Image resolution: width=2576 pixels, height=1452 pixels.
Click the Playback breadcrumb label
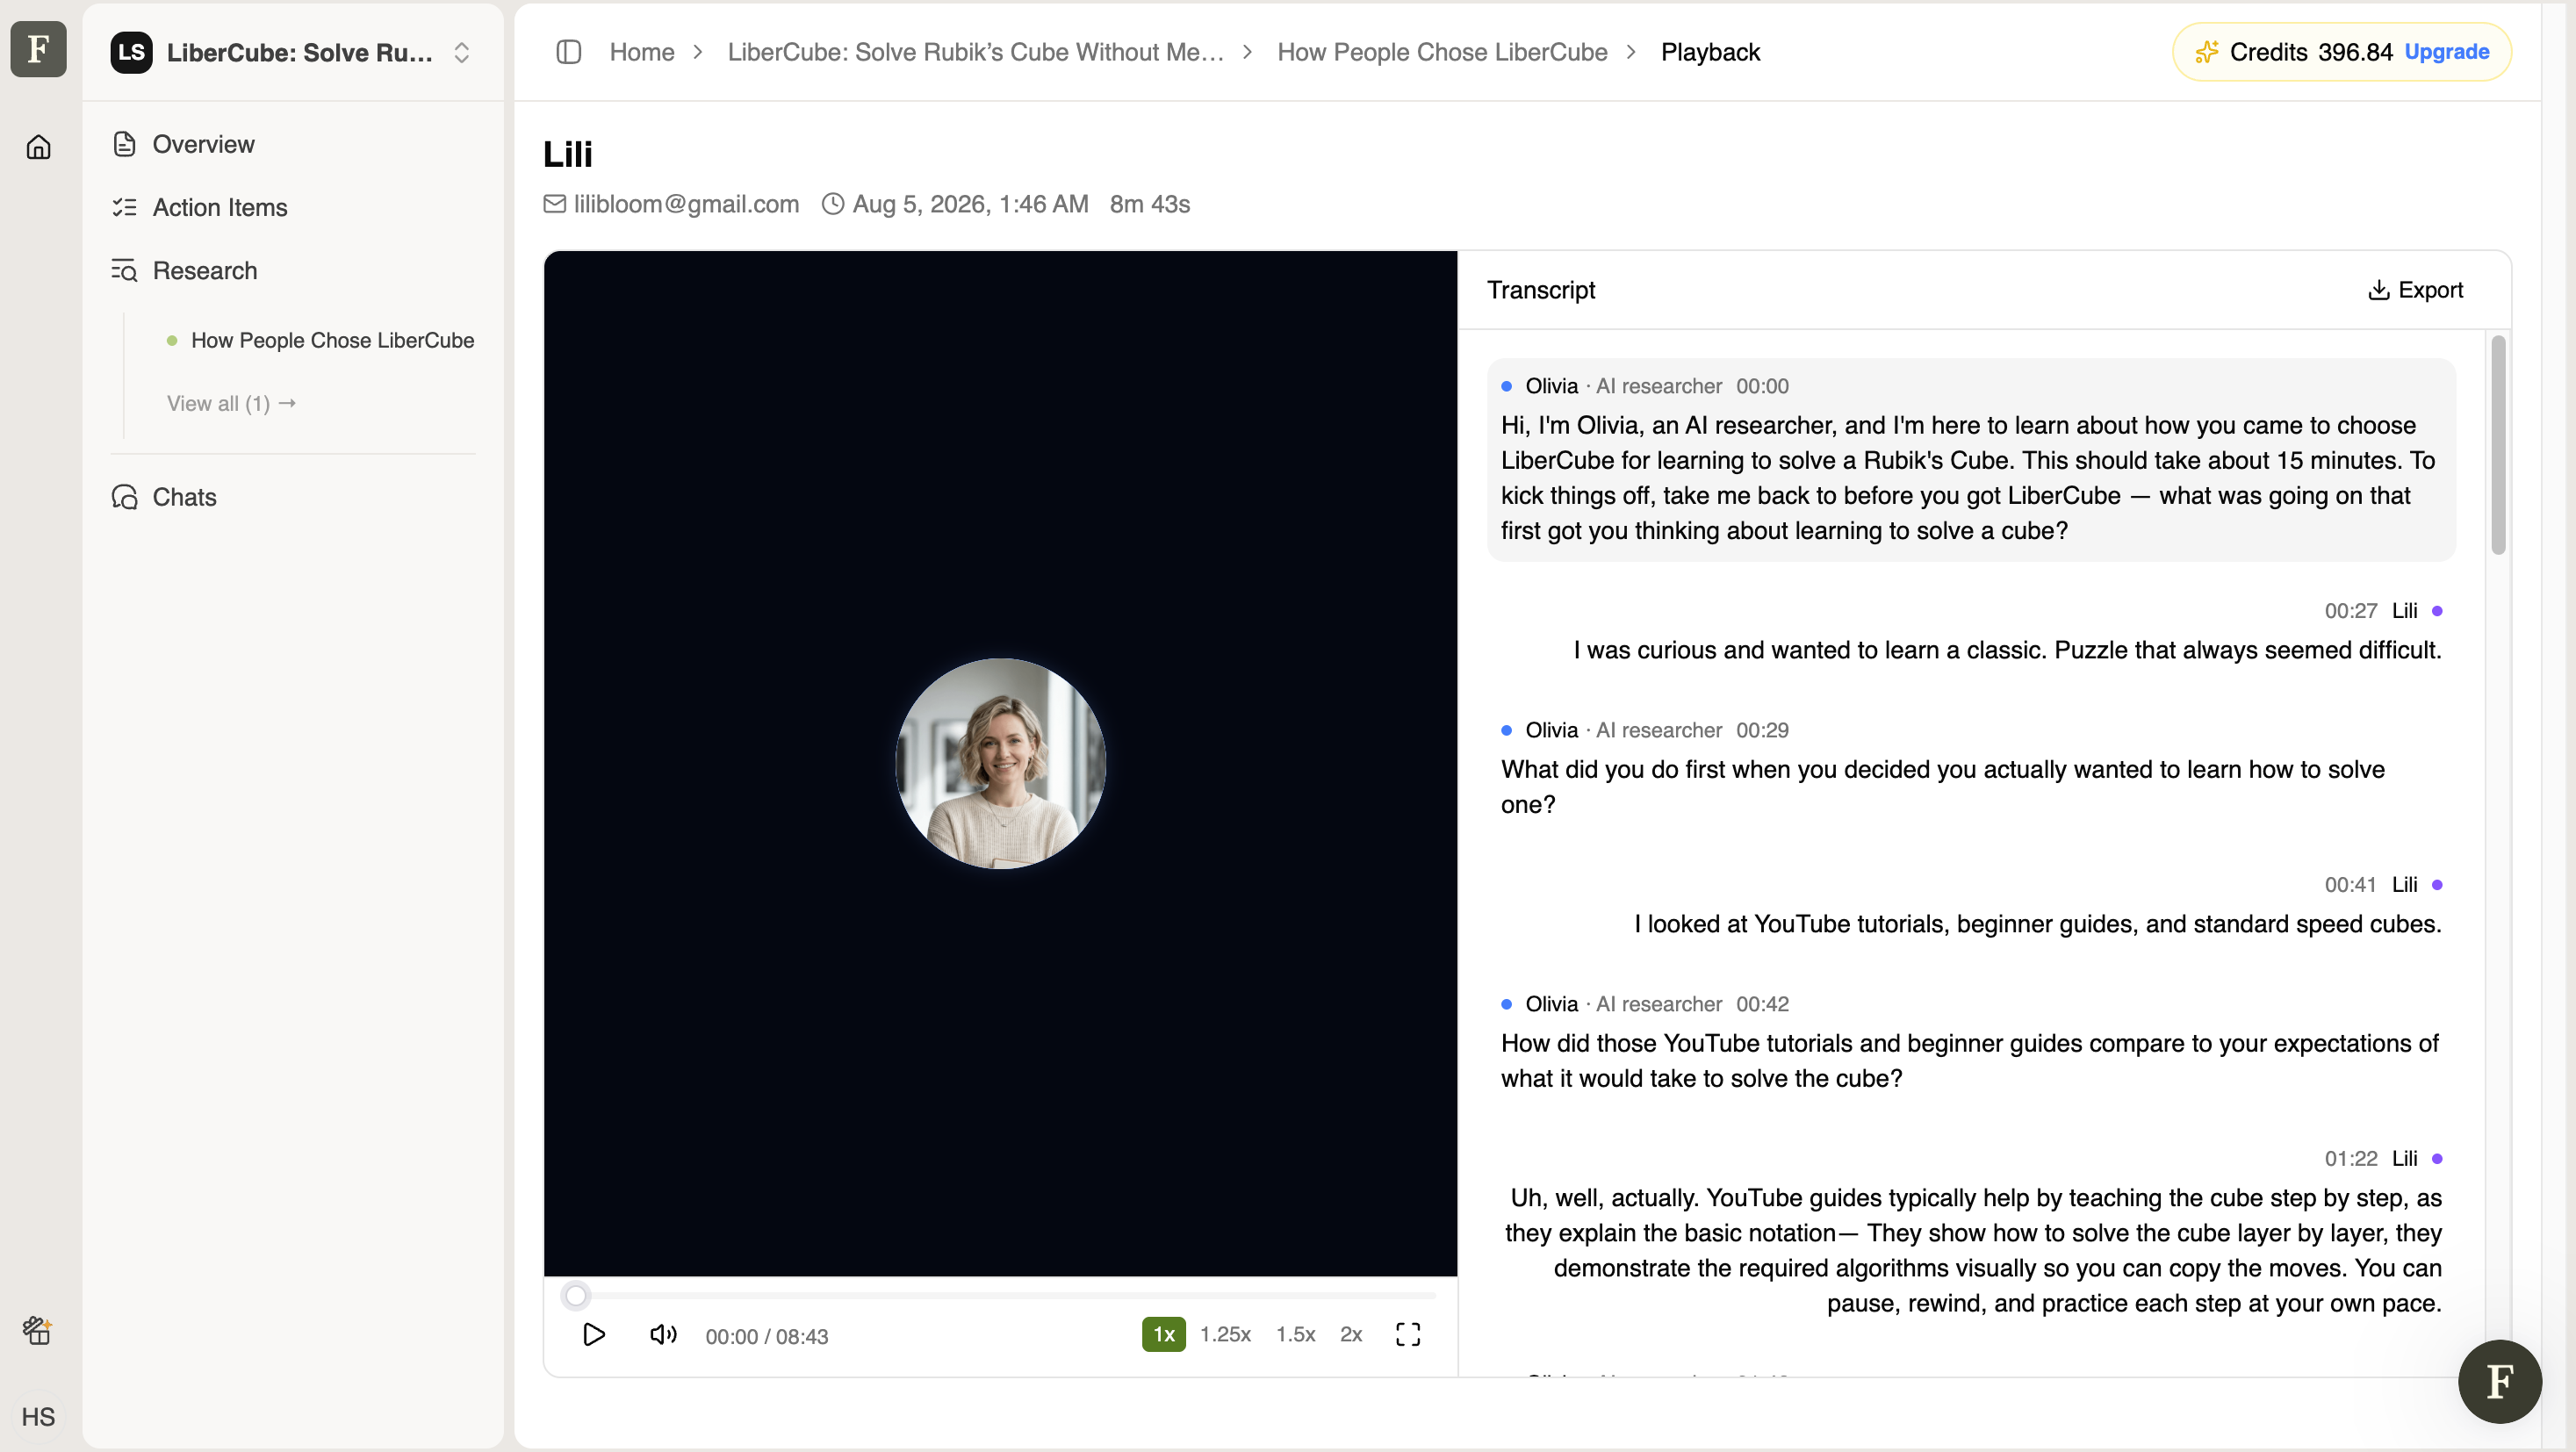[x=1710, y=52]
